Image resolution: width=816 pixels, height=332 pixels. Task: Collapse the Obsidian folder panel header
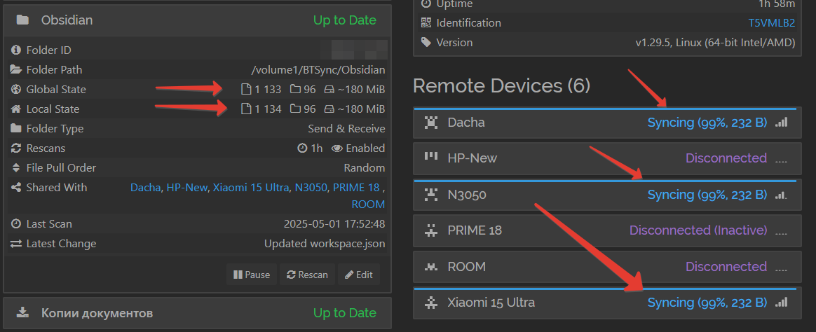click(x=197, y=20)
